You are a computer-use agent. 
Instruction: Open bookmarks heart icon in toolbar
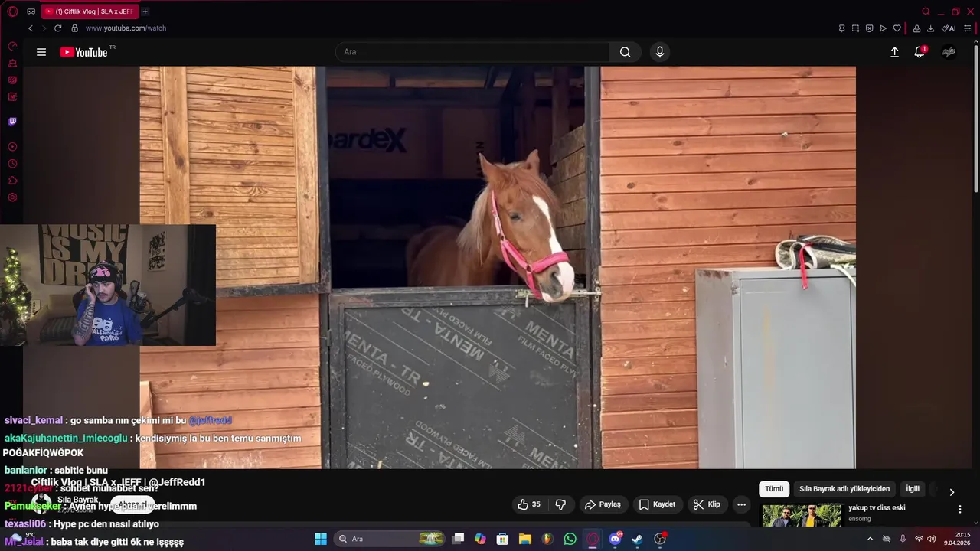pos(897,28)
